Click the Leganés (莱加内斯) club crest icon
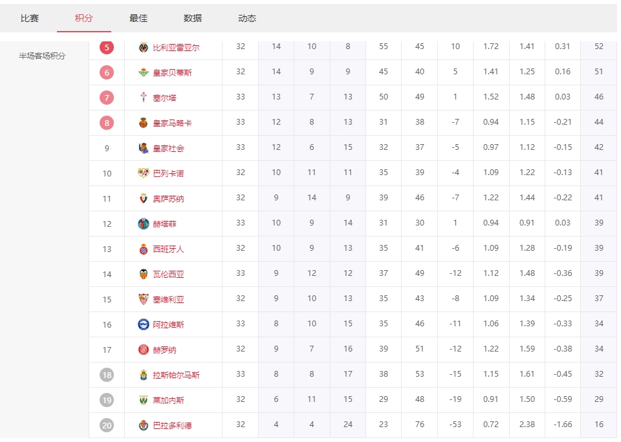The image size is (621, 442). click(x=144, y=400)
